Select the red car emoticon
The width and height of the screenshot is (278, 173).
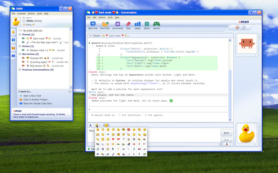coord(139,149)
